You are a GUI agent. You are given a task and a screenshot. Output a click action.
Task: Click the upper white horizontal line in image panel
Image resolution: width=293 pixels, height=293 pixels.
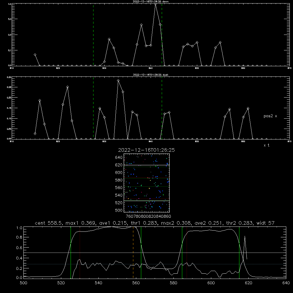(146, 165)
